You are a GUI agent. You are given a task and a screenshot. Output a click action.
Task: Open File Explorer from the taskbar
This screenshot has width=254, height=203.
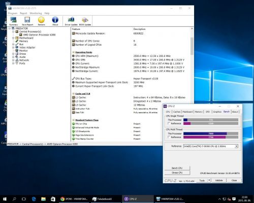click(43, 199)
